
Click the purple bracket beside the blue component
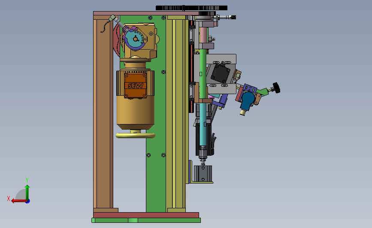tap(250, 89)
